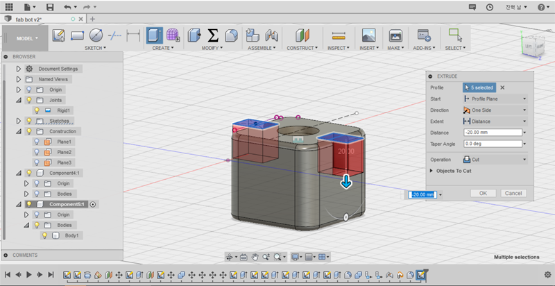The width and height of the screenshot is (555, 286).
Task: Click the Sigma parameters icon in Modify
Action: 213,35
